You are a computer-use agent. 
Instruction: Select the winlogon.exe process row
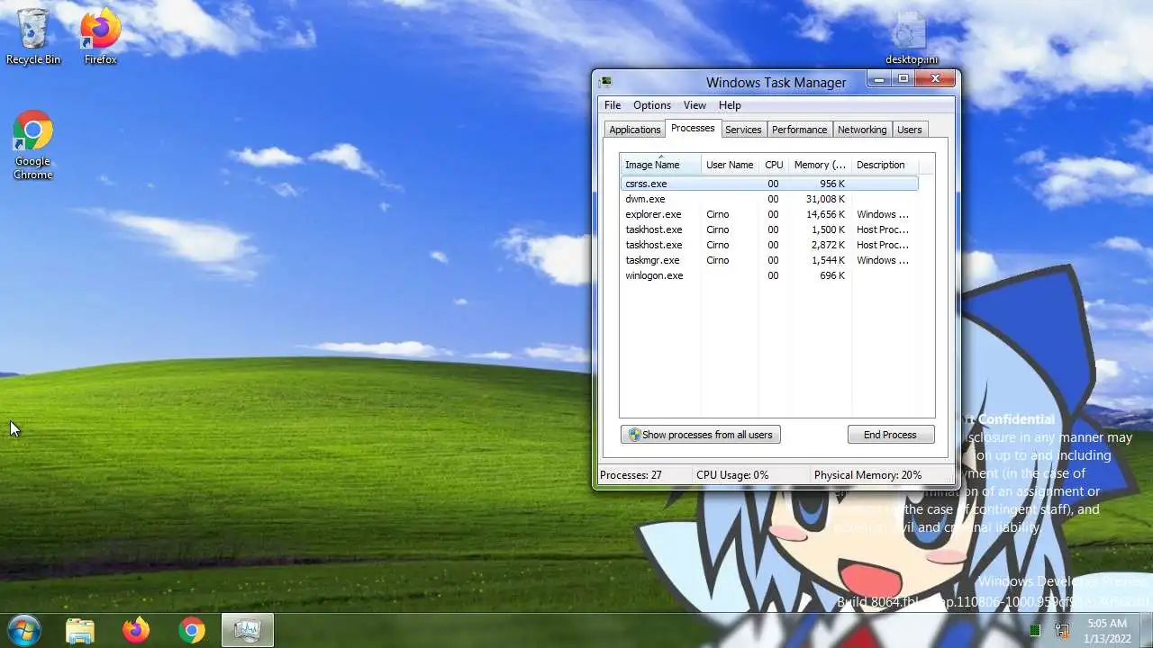[x=769, y=275]
